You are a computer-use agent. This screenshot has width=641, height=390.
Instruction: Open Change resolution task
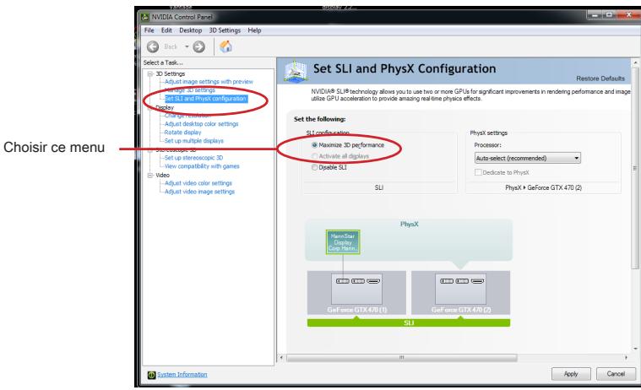[x=187, y=116]
